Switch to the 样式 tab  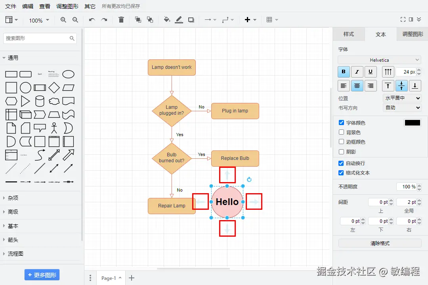pyautogui.click(x=349, y=34)
